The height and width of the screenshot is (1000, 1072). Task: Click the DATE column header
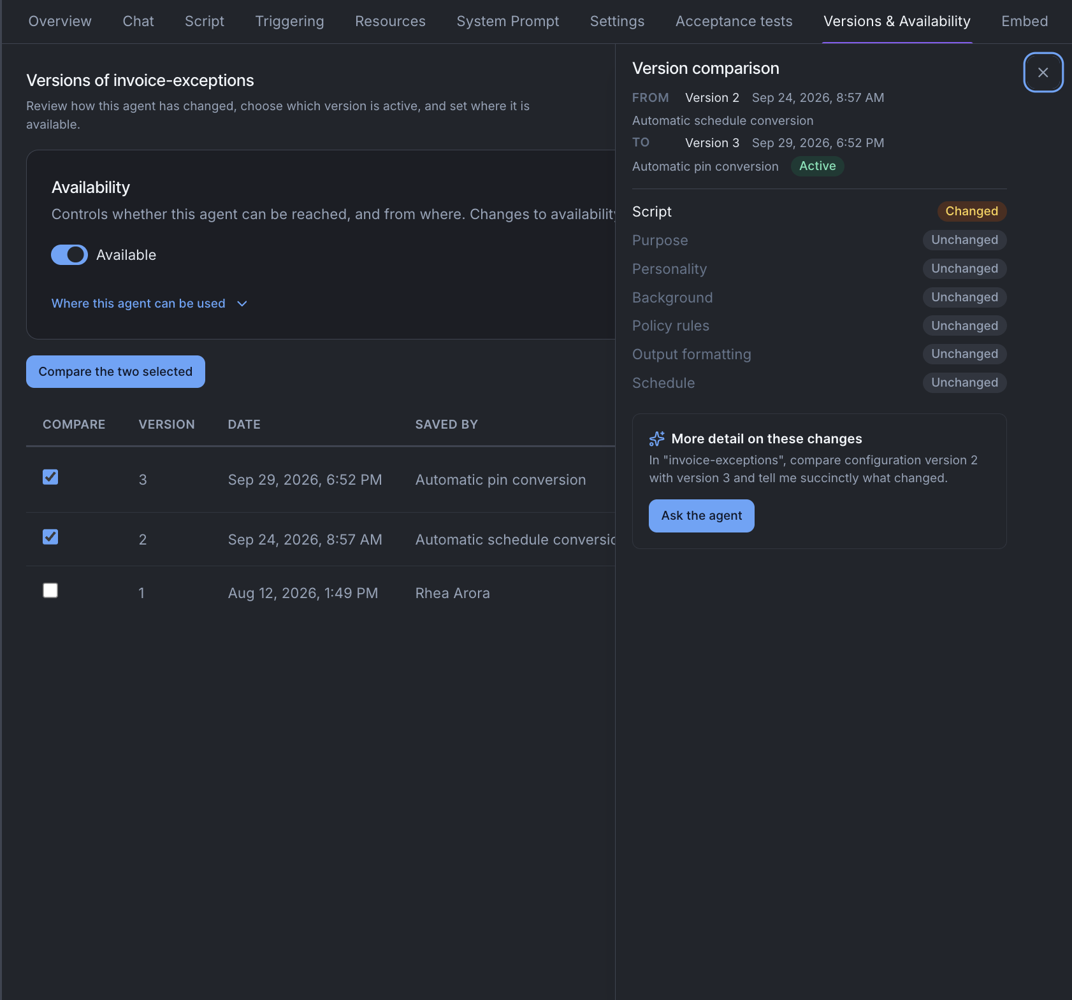[244, 425]
